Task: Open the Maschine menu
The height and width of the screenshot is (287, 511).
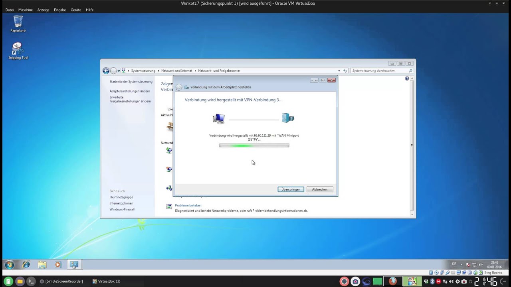Action: (x=26, y=10)
